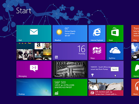Open the Store shopping bag icon
The height and width of the screenshot is (104, 139).
click(x=115, y=32)
